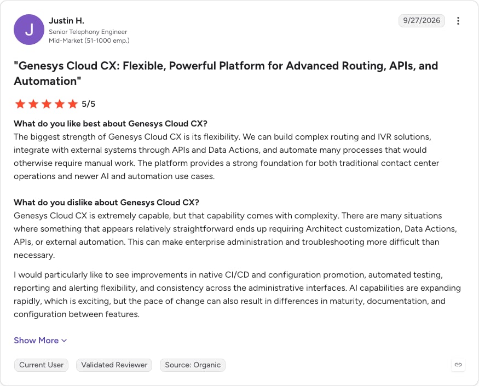Click the "Senior Telephony Engineer" job title
Screen dimensions: 479x386
click(x=88, y=32)
